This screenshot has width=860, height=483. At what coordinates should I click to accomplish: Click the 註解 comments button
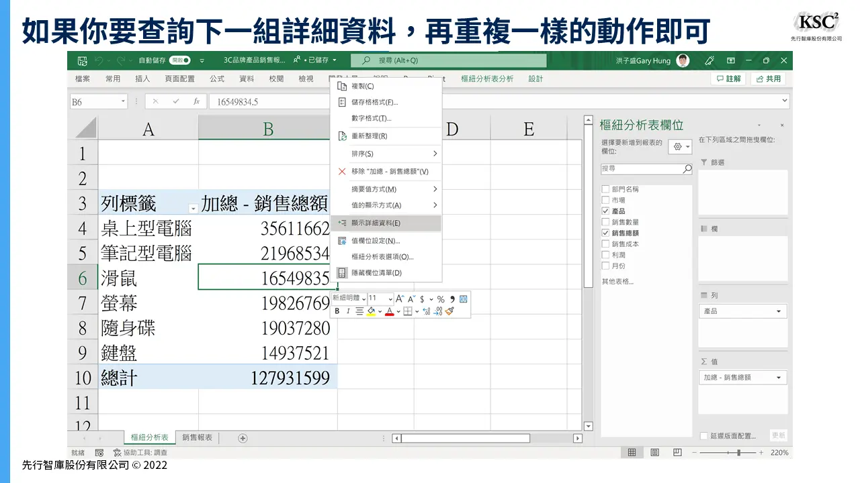tap(728, 78)
